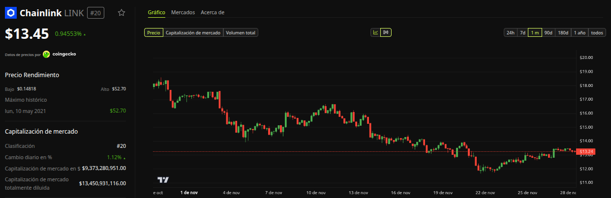Image resolution: width=611 pixels, height=198 pixels.
Task: Click the 1 de nov date label
Action: click(189, 193)
